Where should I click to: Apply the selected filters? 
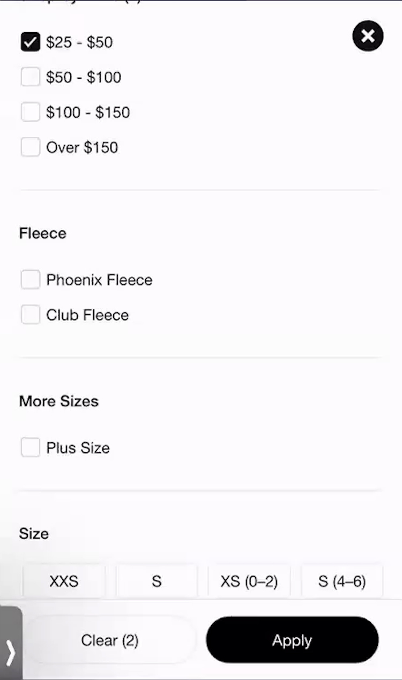click(x=292, y=640)
